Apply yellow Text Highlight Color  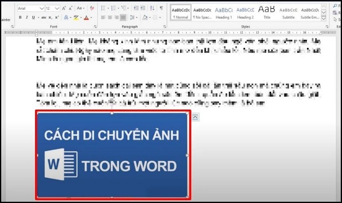(x=76, y=17)
